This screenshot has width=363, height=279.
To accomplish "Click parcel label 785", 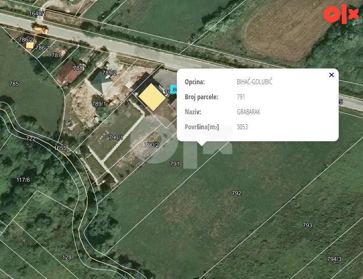I will pyautogui.click(x=14, y=84).
